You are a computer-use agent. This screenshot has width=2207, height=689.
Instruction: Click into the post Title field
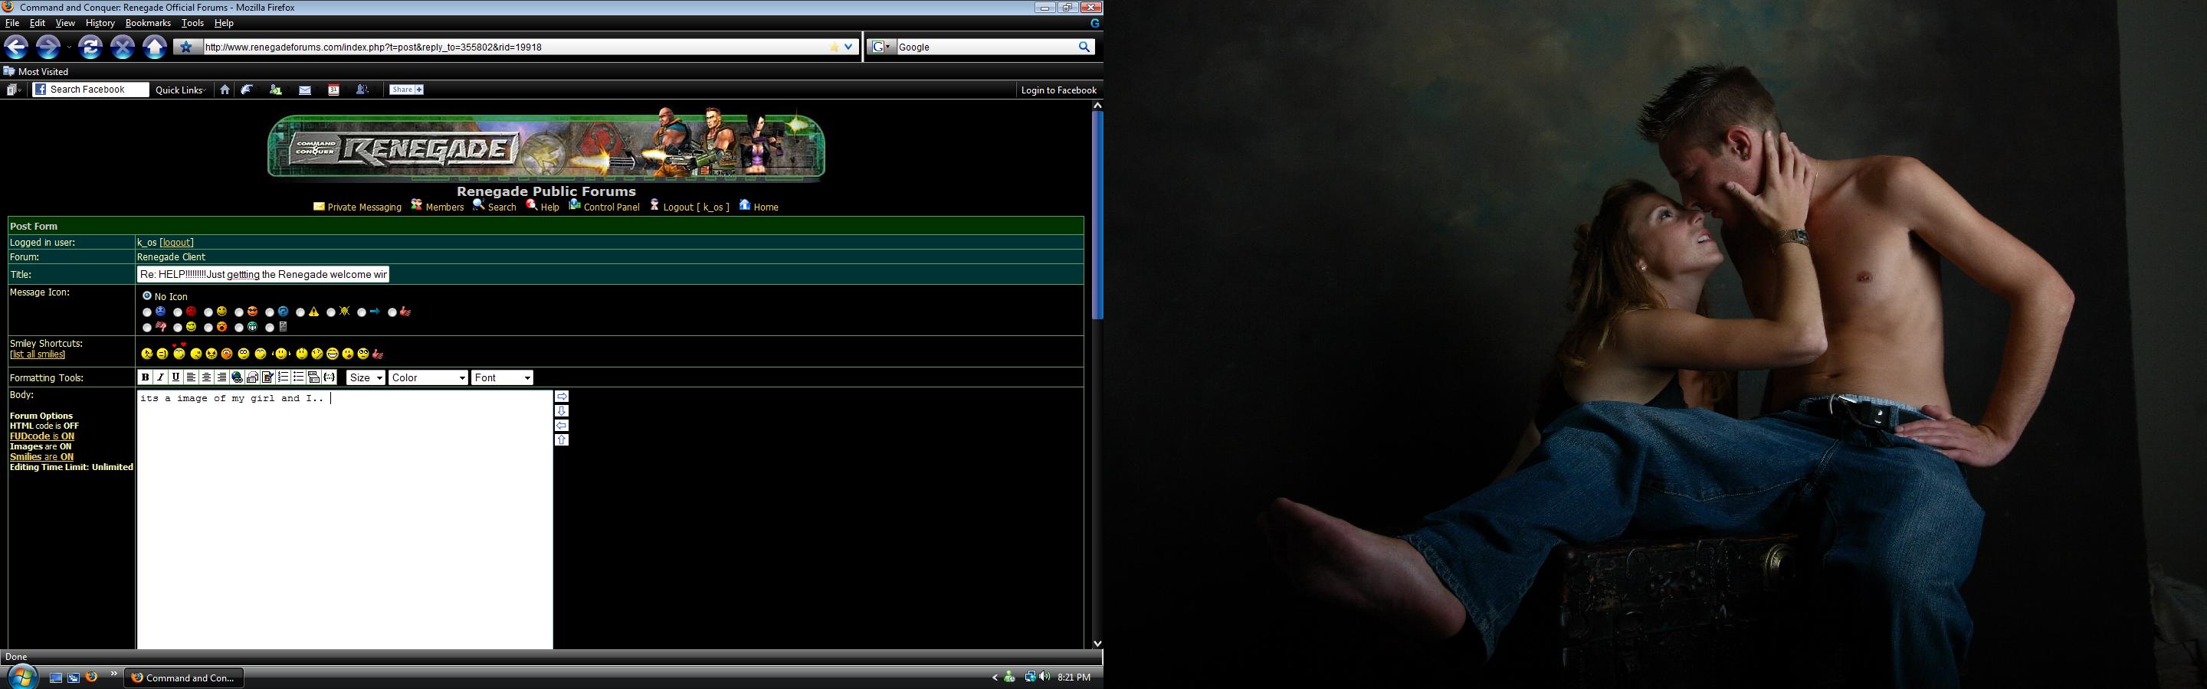click(x=263, y=275)
